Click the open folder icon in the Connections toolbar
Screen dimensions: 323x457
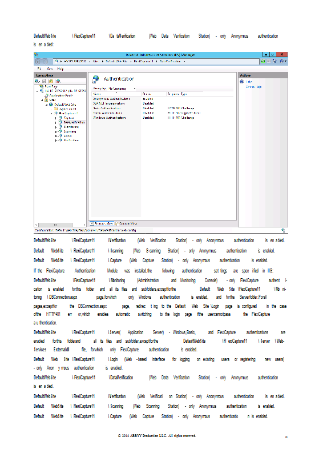pos(51,81)
